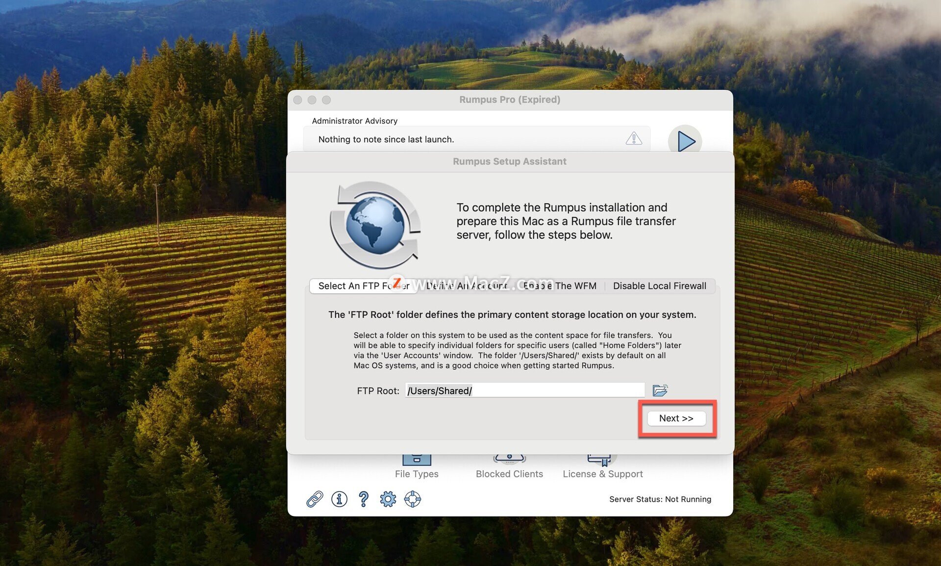Image resolution: width=941 pixels, height=566 pixels.
Task: Select the 'Select An FTP Folder' tab
Action: click(x=364, y=286)
